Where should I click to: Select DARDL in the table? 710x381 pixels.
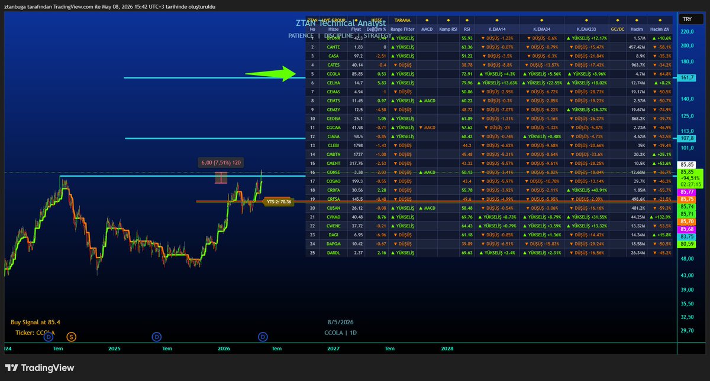(334, 253)
